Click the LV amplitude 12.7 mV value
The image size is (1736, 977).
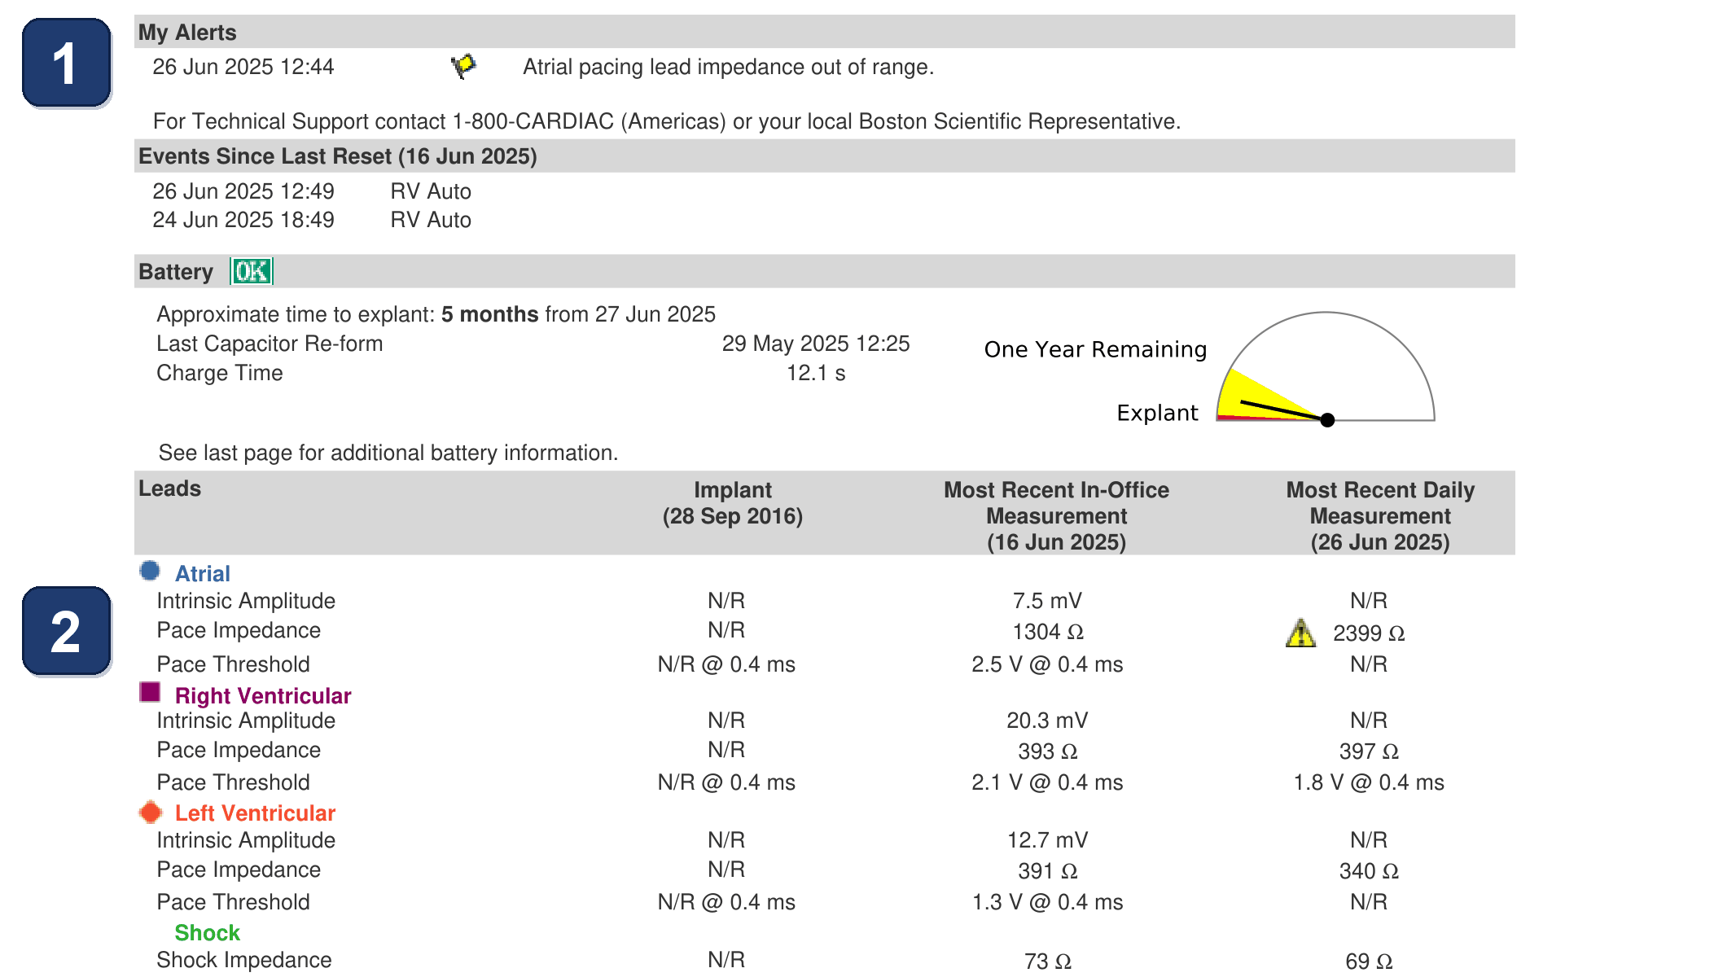point(1047,840)
